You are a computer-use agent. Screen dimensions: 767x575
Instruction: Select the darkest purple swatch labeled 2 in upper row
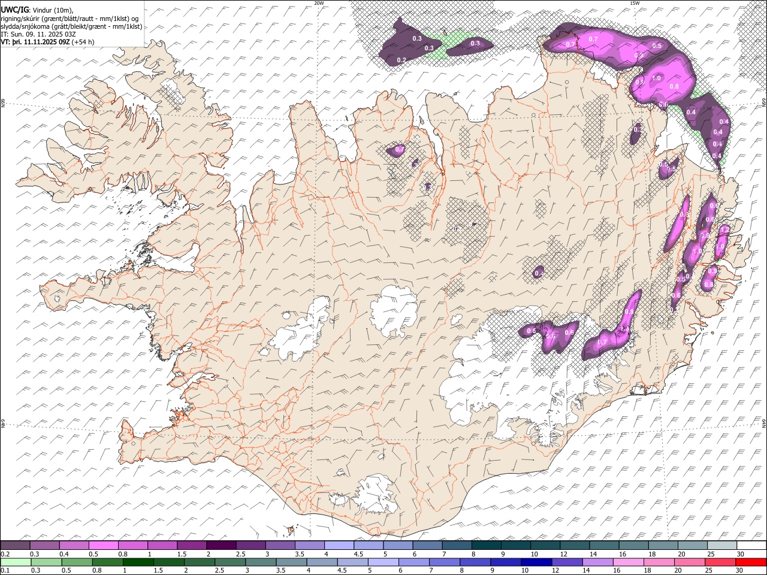(221, 546)
